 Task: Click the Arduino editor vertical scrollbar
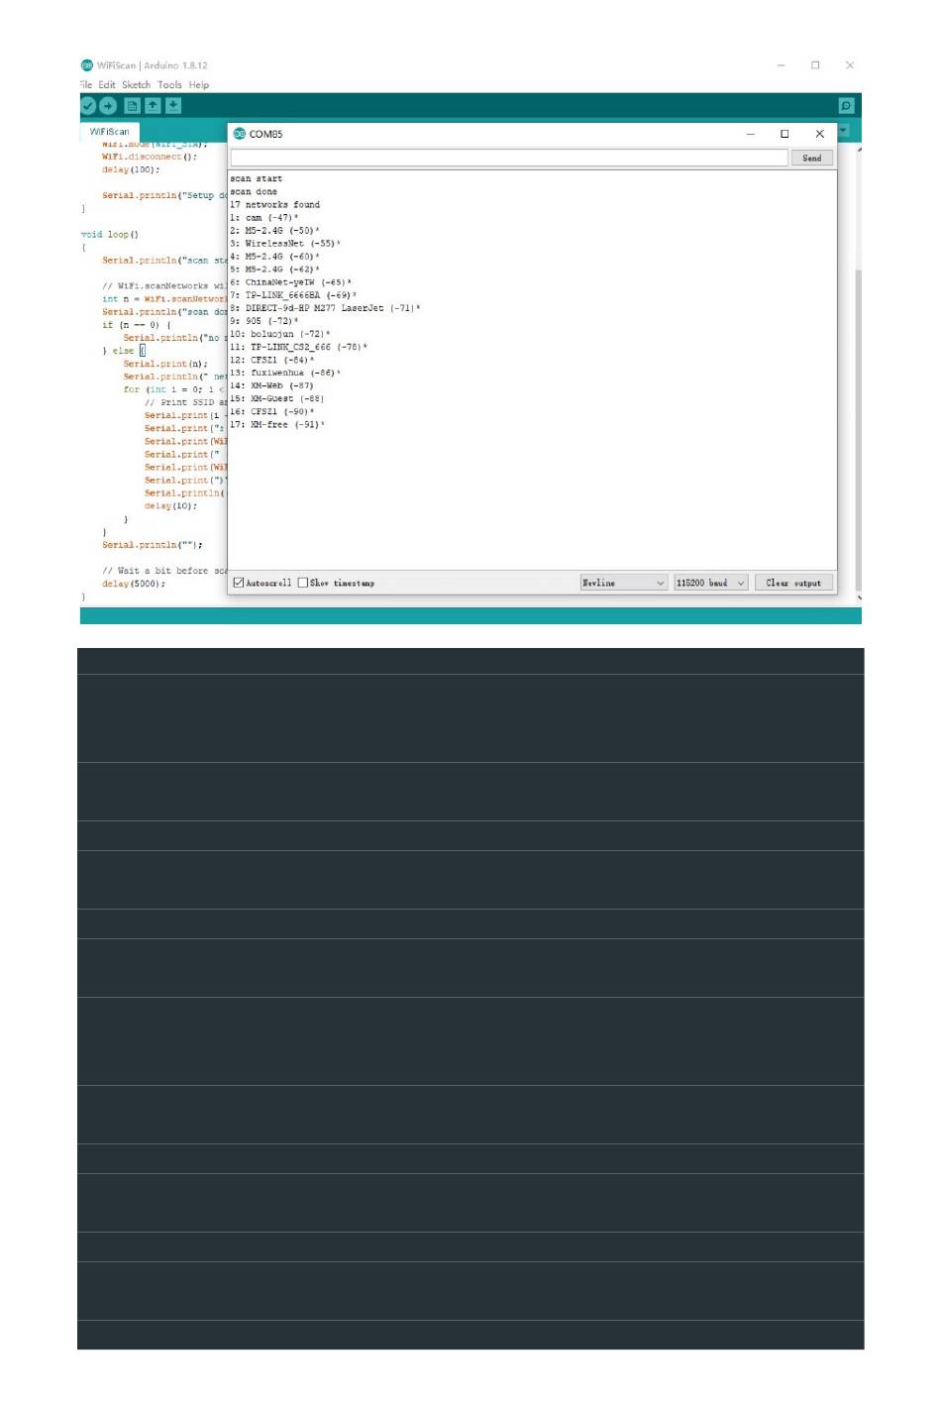(859, 371)
